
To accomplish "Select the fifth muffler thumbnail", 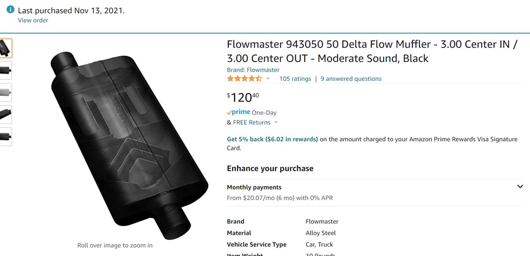I will click(6, 137).
